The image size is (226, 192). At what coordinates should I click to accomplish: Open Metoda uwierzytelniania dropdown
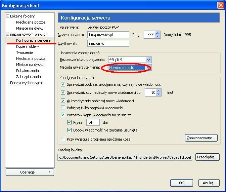(x=148, y=68)
